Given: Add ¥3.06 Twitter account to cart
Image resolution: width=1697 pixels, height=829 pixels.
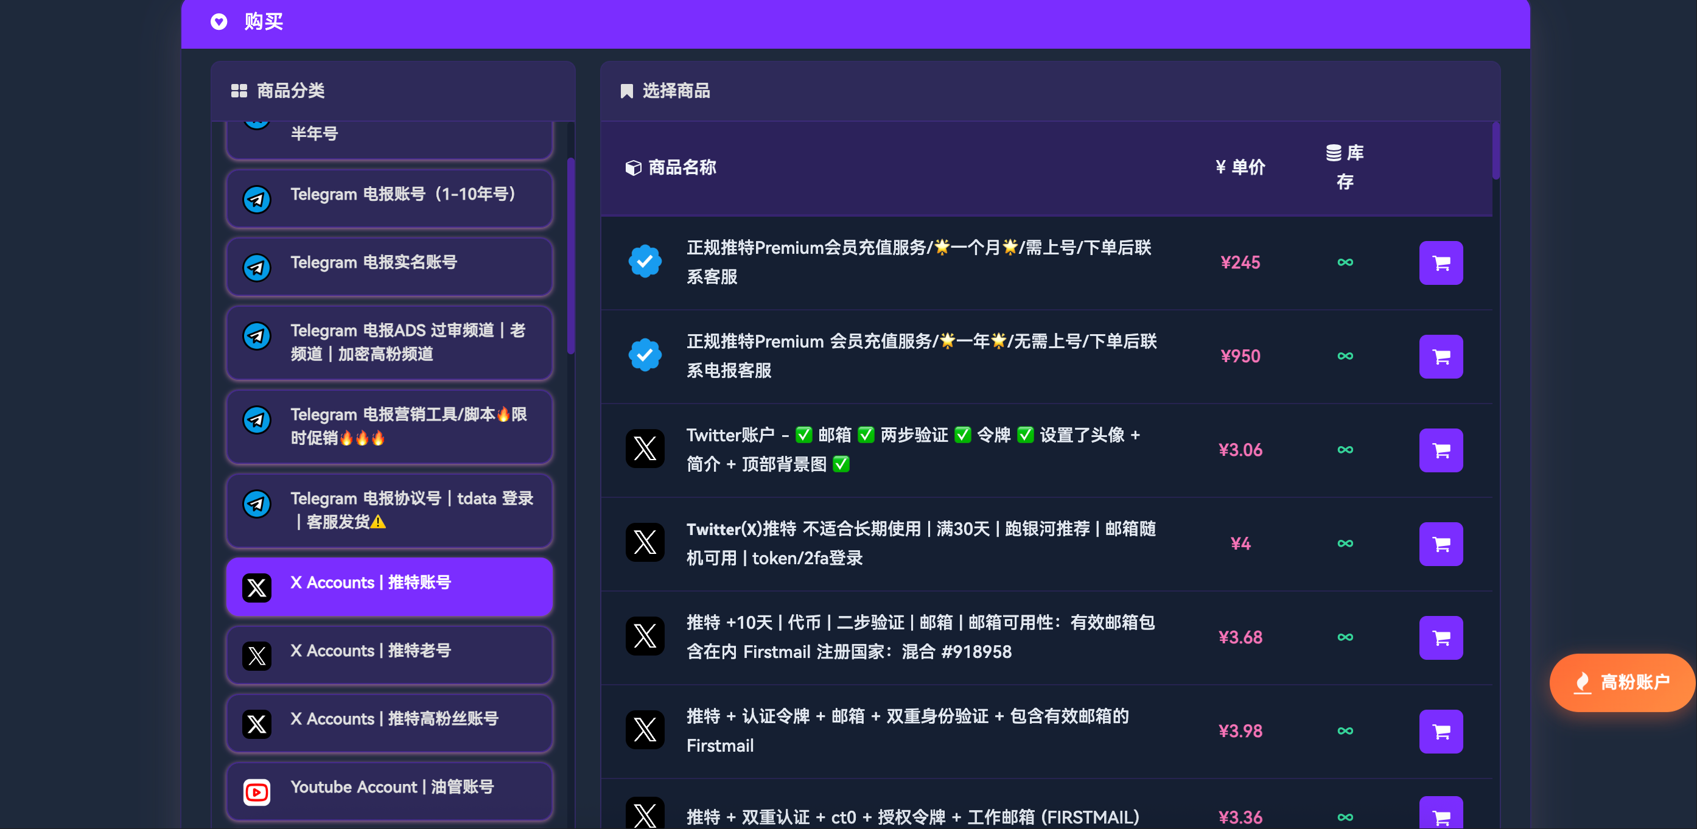Looking at the screenshot, I should tap(1440, 450).
